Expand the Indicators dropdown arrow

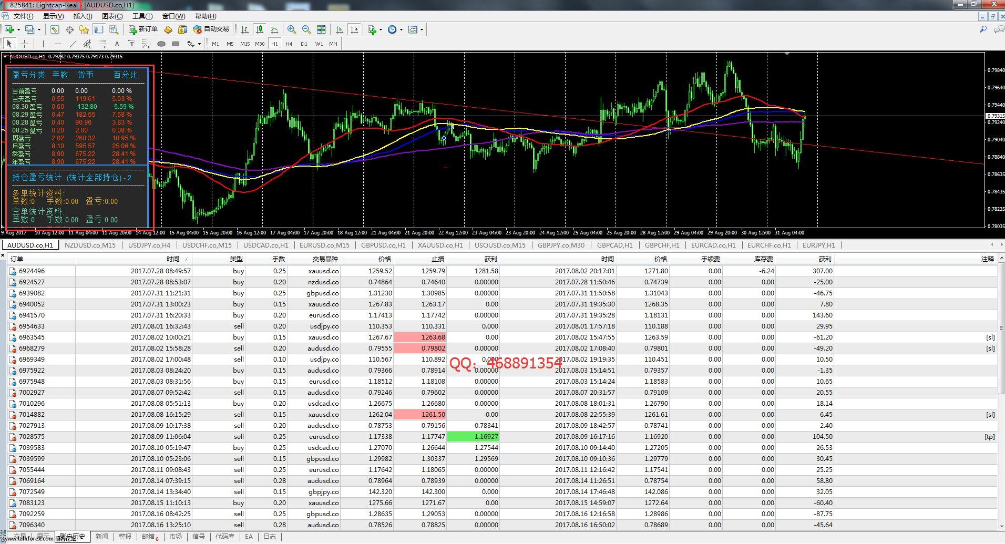381,29
